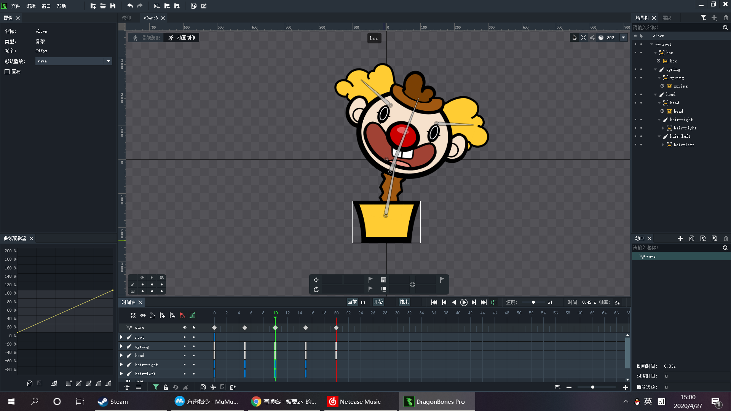
Task: Add new animation with plus icon
Action: (680, 238)
